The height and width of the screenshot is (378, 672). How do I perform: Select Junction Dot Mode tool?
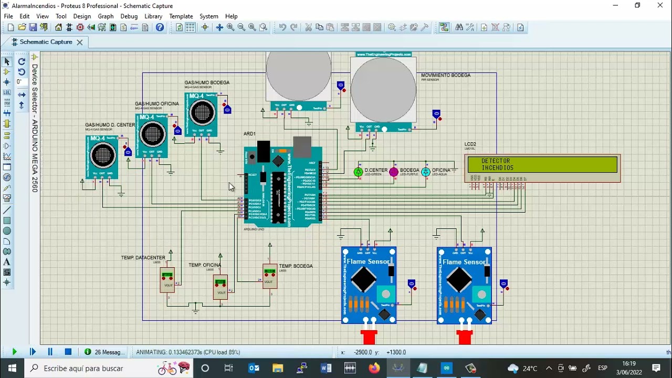coord(7,82)
